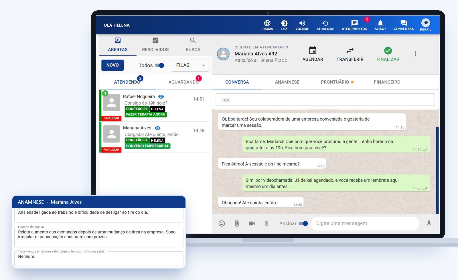Focus the Digite uma mensagem field
458x280 pixels.
365,223
